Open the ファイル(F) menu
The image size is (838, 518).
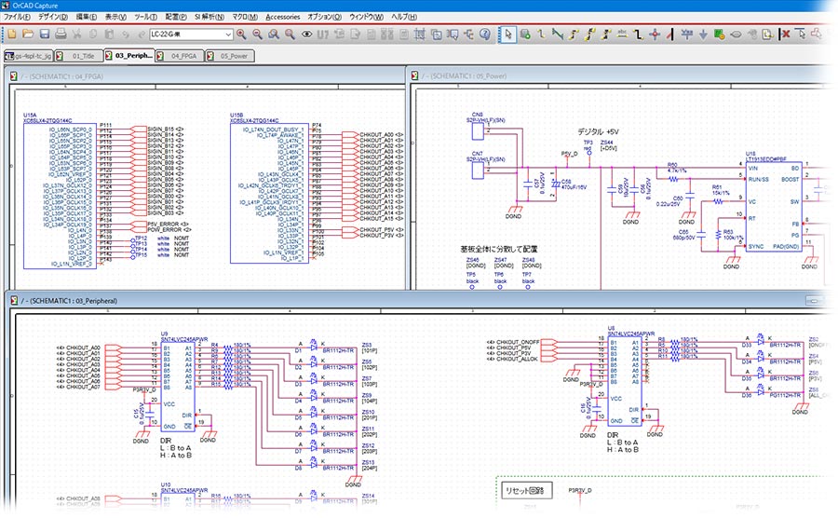click(17, 17)
